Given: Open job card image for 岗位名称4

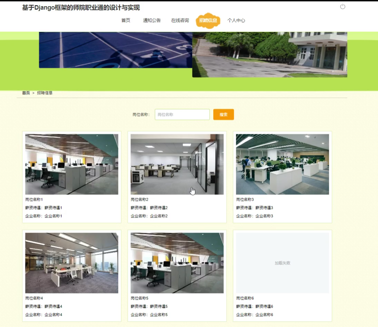Looking at the screenshot, I should point(72,263).
